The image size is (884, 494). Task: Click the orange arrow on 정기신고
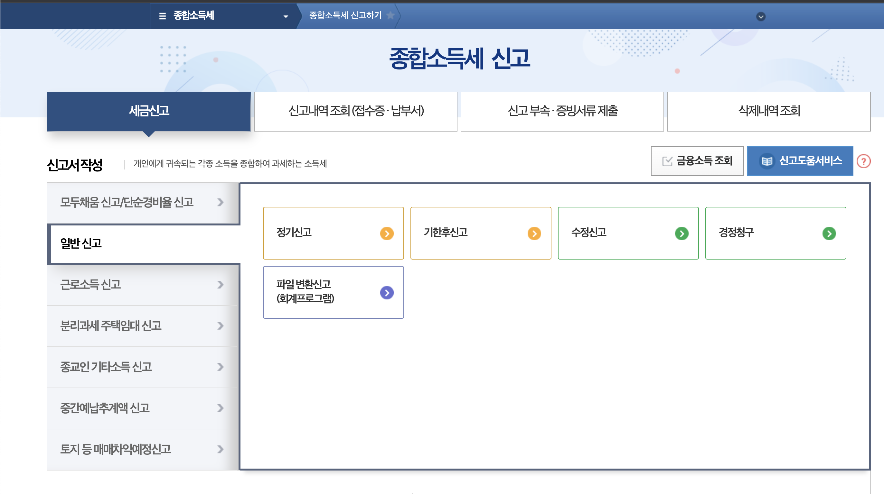coord(387,233)
